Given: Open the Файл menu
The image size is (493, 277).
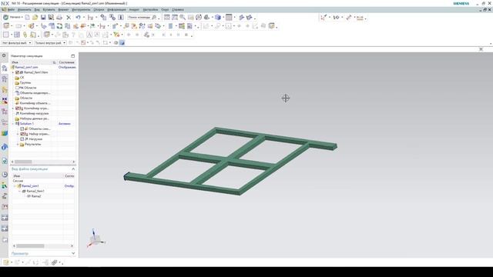Looking at the screenshot, I should click(11, 10).
